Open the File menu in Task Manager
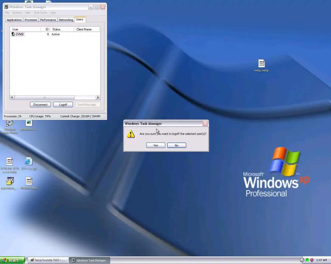This screenshot has height=264, width=331. click(7, 13)
